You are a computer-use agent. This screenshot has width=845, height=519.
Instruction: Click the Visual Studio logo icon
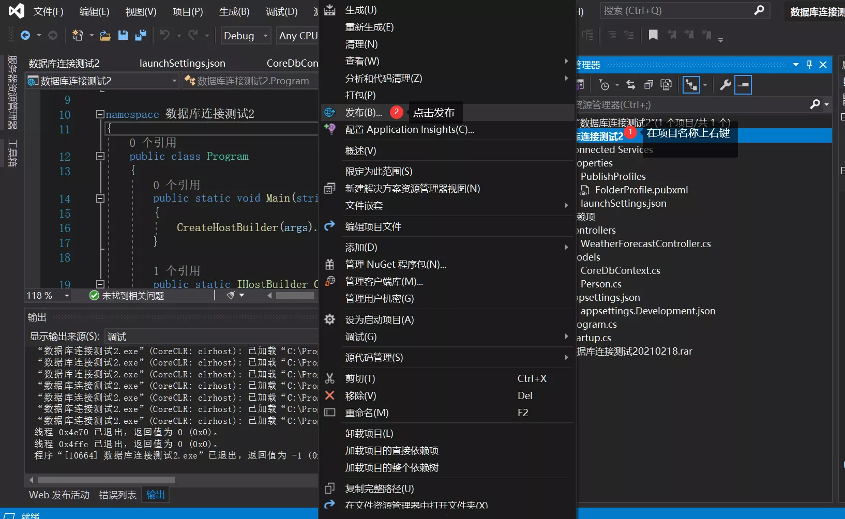(x=17, y=11)
